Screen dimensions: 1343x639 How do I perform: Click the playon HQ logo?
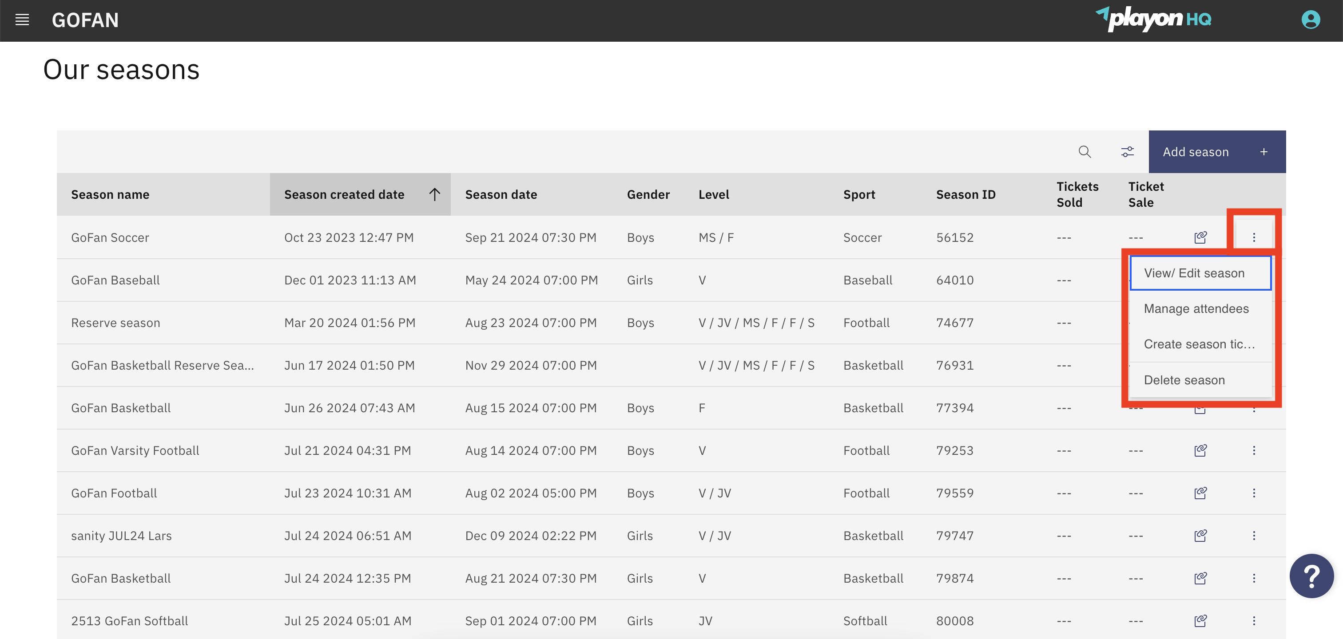point(1153,20)
